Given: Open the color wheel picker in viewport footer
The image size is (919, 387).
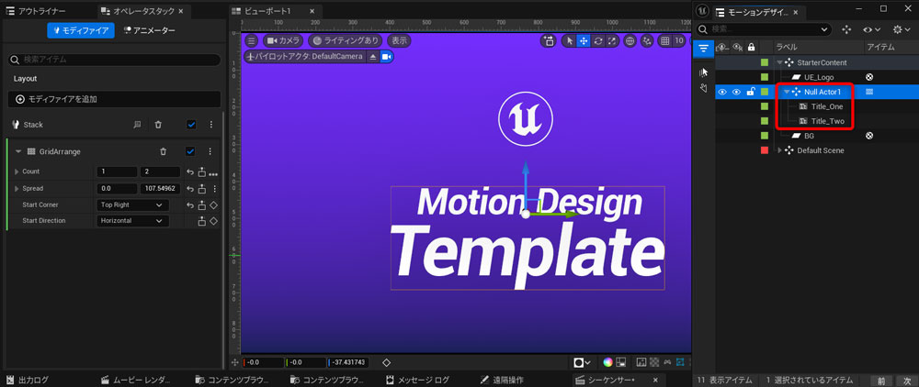Looking at the screenshot, I should coord(607,362).
